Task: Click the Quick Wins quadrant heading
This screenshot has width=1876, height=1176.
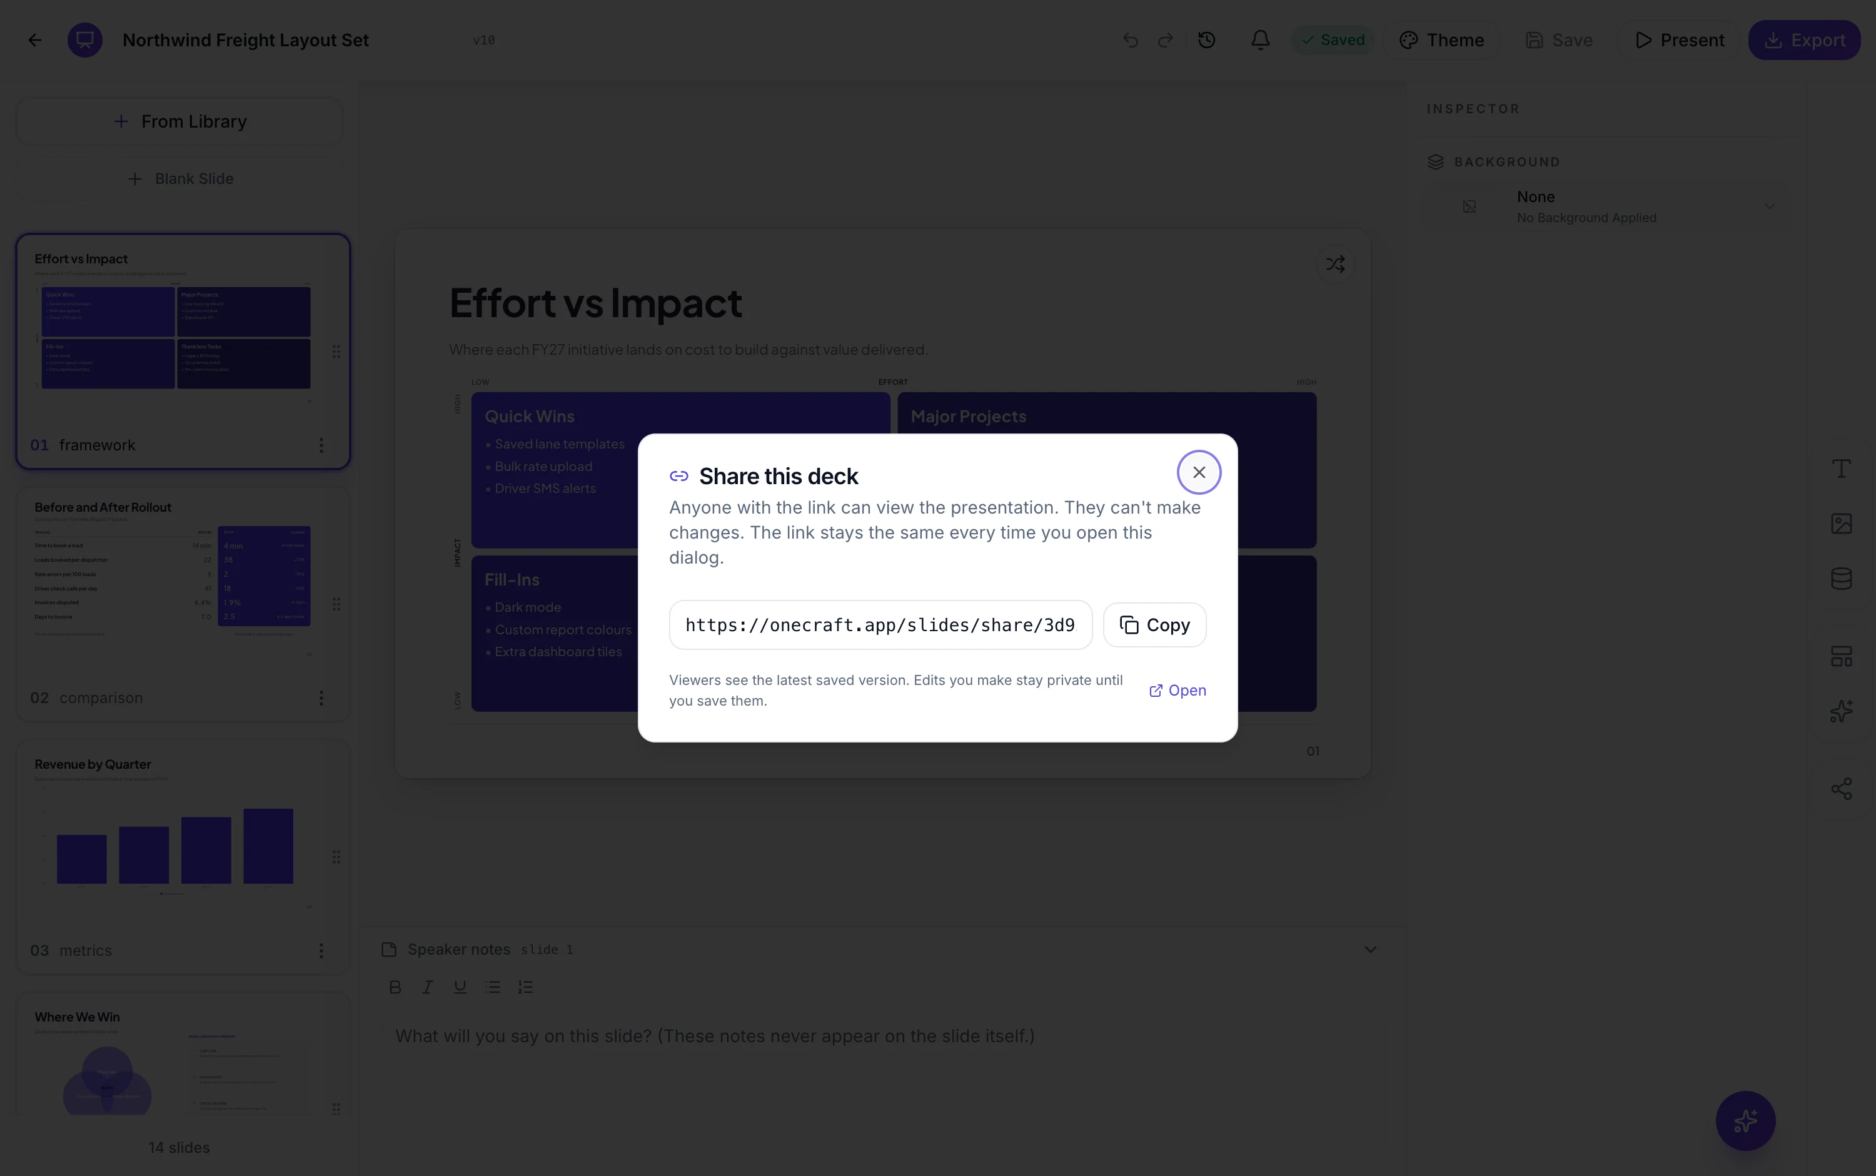Action: tap(530, 416)
